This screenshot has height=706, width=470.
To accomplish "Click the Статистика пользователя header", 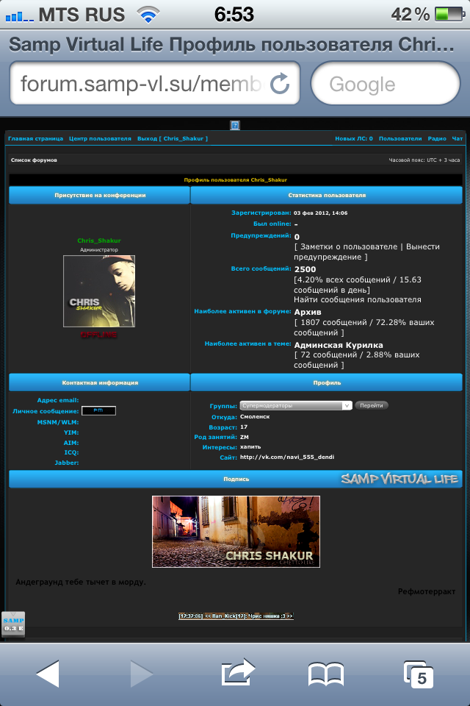I will point(327,196).
